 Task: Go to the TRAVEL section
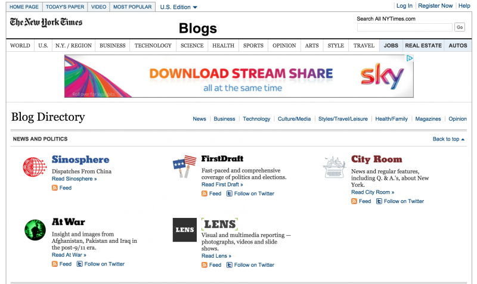(364, 46)
